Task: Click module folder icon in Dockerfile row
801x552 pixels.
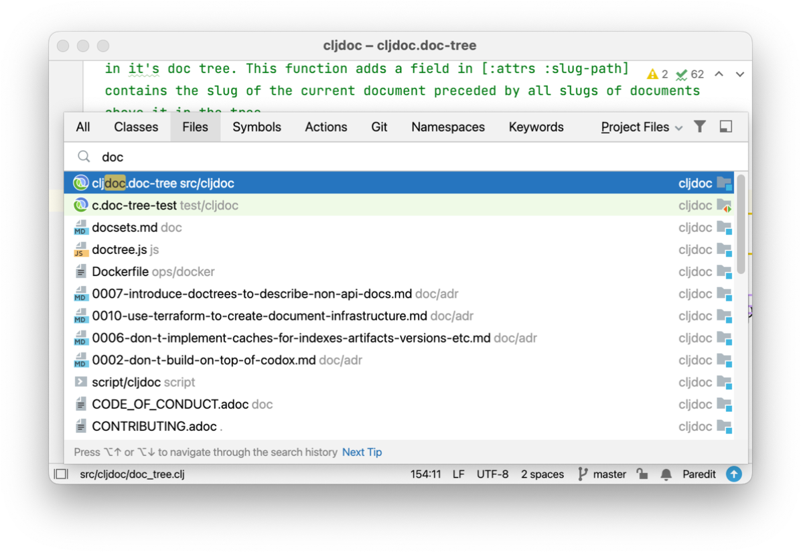Action: [725, 272]
